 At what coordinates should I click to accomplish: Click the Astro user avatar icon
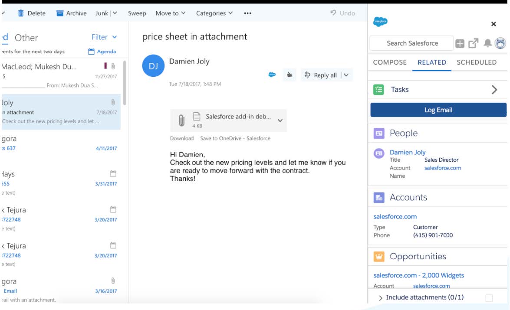click(500, 43)
